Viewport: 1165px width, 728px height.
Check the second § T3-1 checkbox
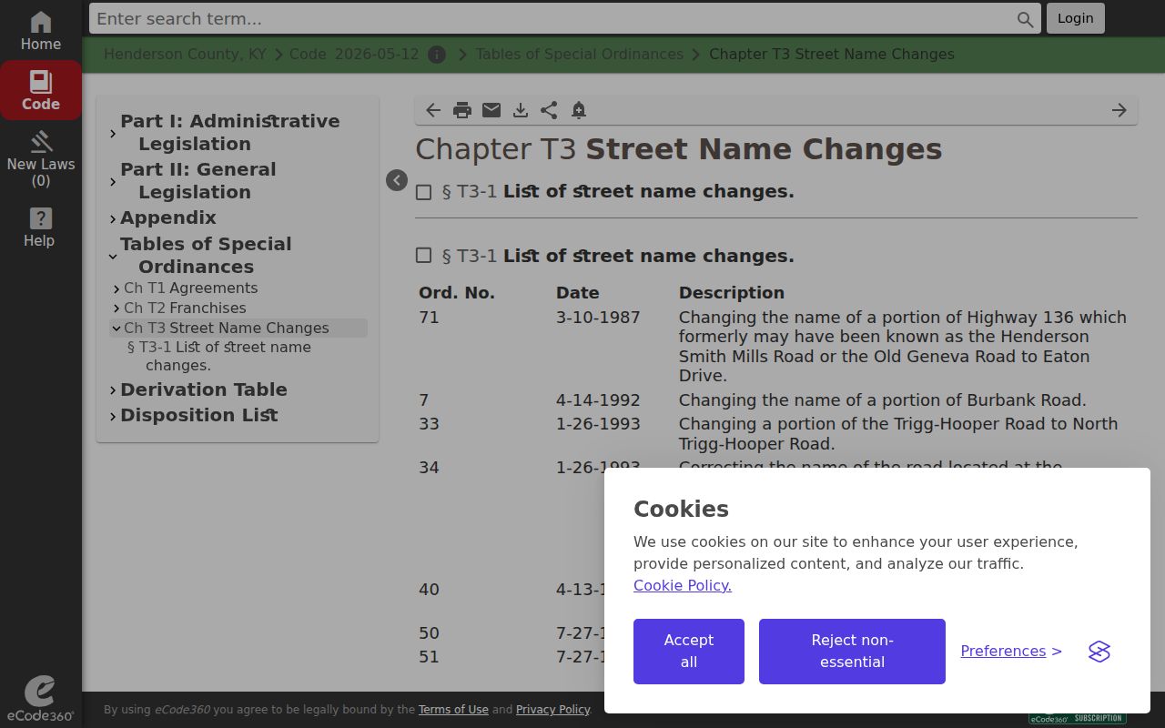tap(423, 256)
